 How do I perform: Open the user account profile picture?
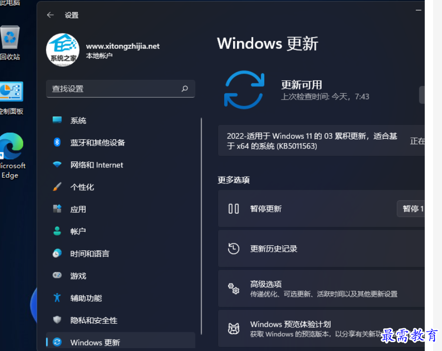click(62, 50)
